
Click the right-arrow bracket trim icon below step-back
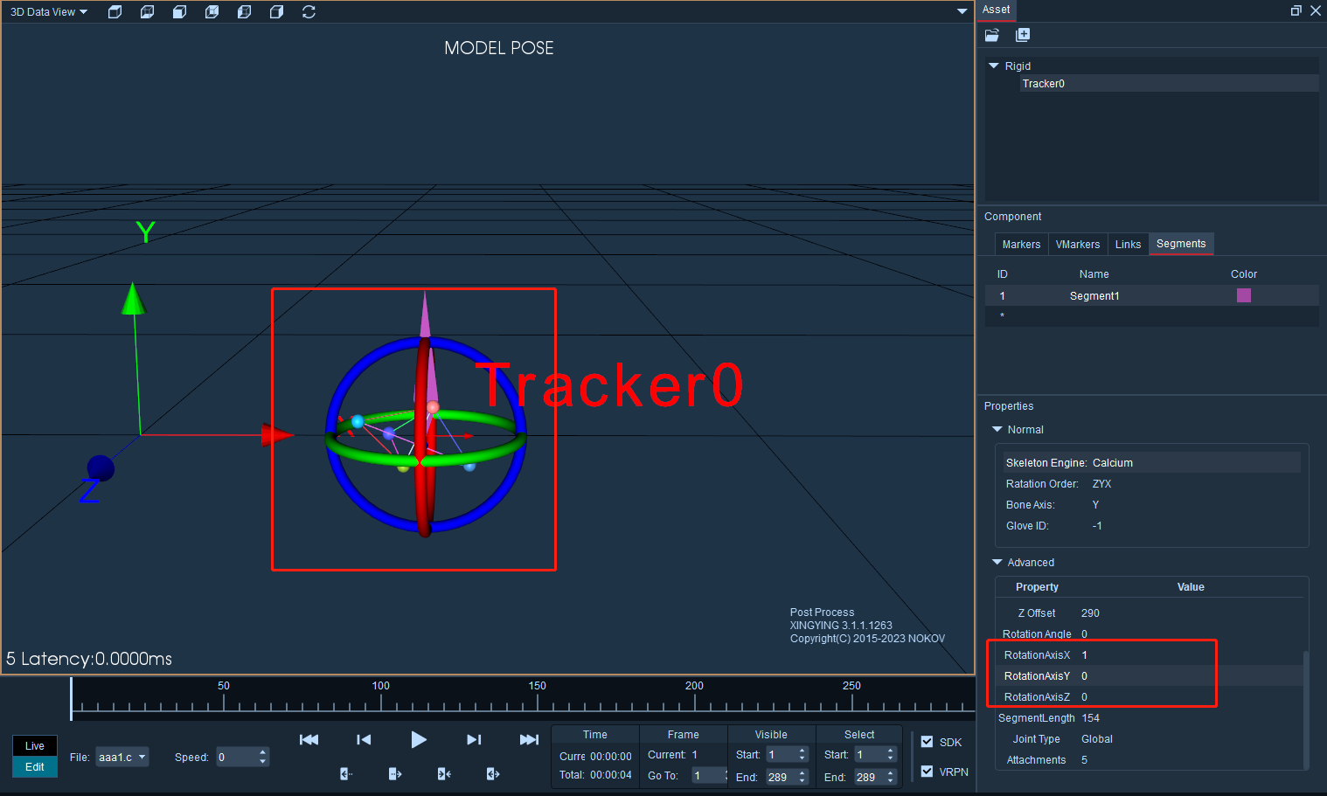[x=395, y=773]
